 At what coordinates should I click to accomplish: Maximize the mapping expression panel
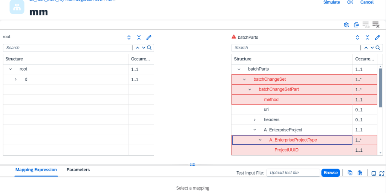click(x=381, y=173)
